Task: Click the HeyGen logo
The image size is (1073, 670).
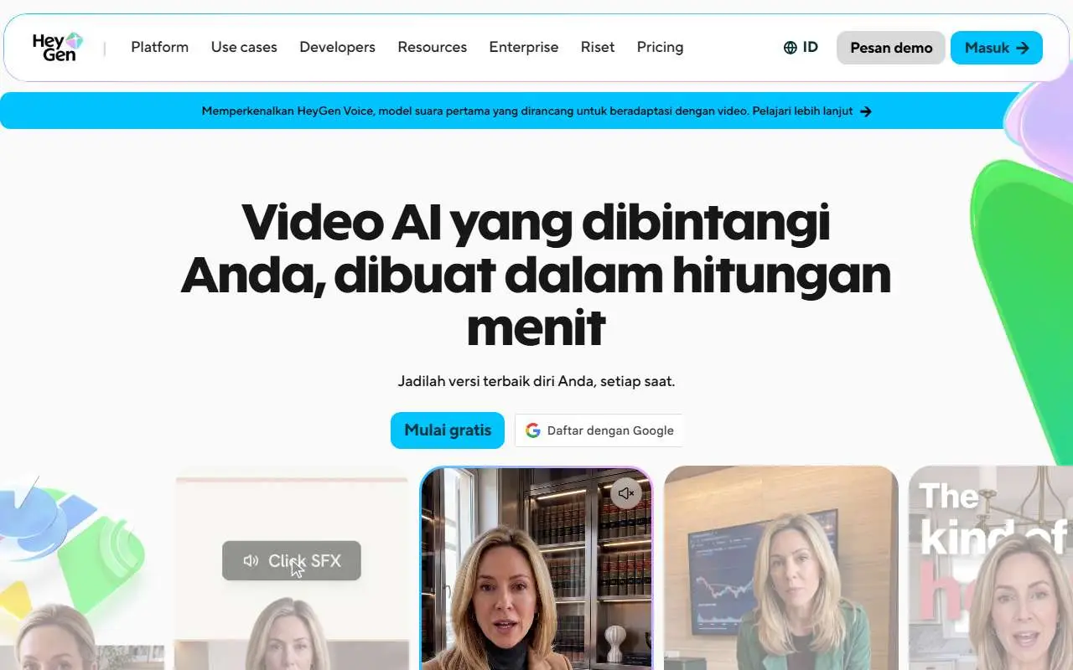Action: [58, 47]
